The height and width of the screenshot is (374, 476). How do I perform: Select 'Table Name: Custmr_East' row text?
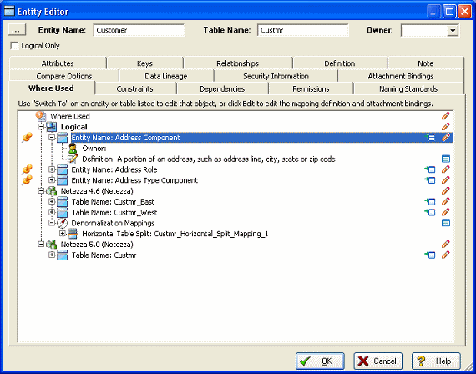(113, 201)
